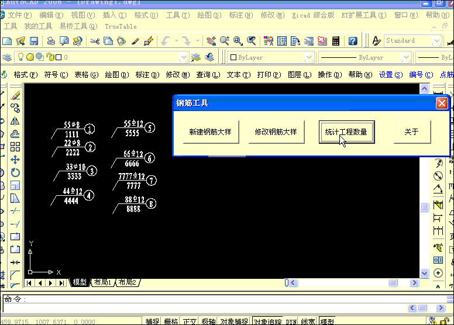Open the 易桥工具(Q) menu

click(78, 26)
